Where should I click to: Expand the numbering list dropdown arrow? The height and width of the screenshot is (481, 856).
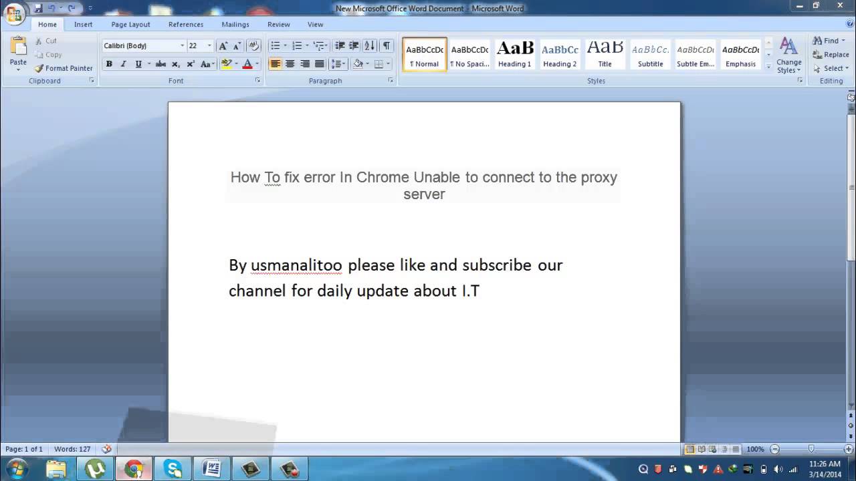point(308,45)
